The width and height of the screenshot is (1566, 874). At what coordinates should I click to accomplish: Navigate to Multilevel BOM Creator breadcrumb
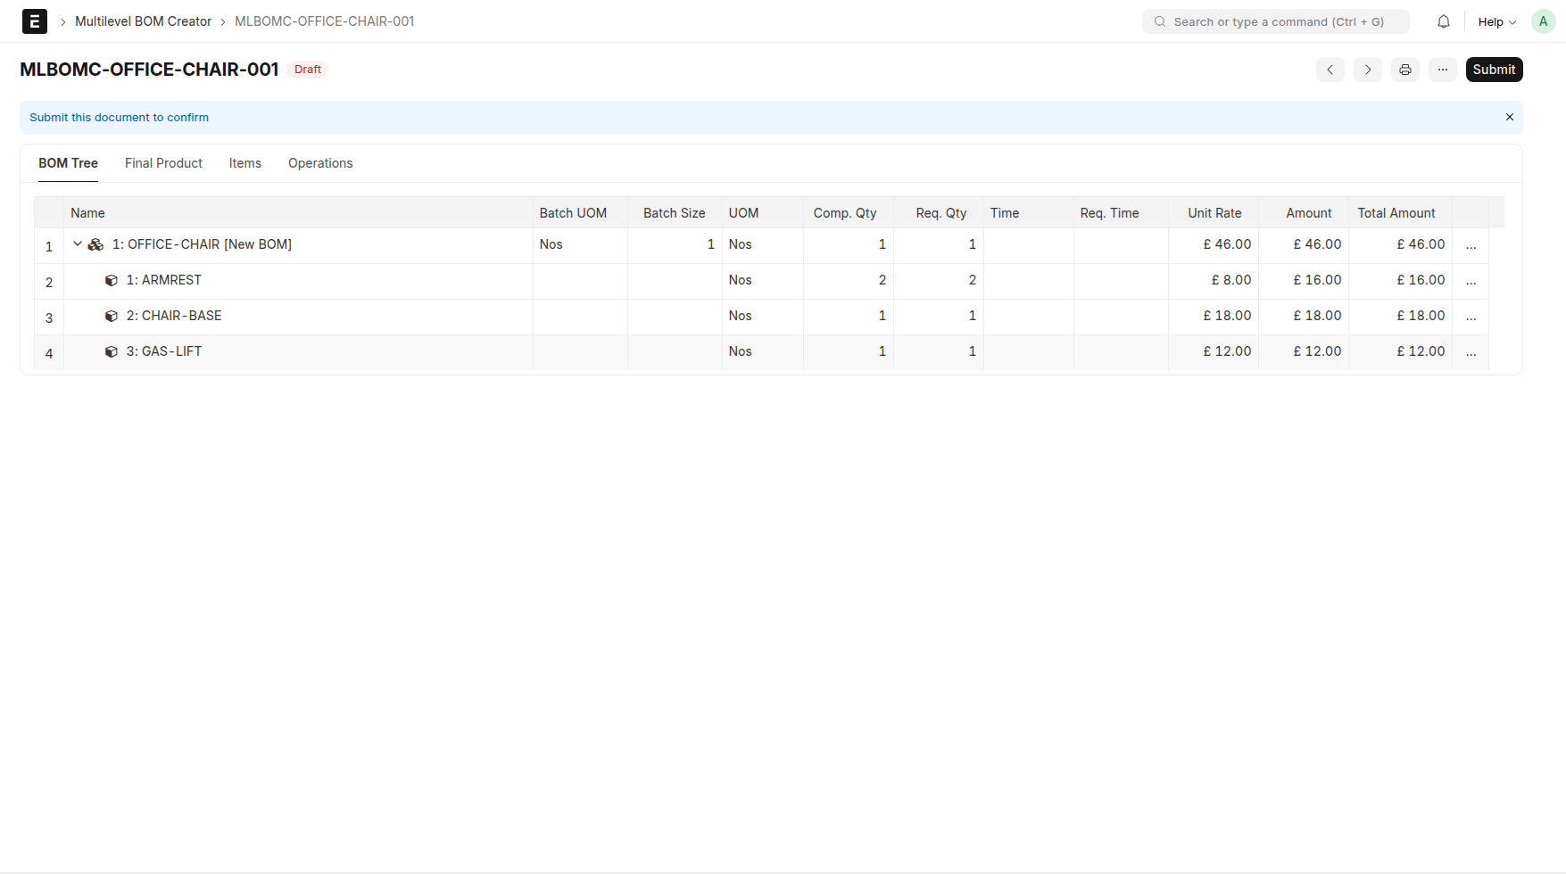(x=143, y=21)
